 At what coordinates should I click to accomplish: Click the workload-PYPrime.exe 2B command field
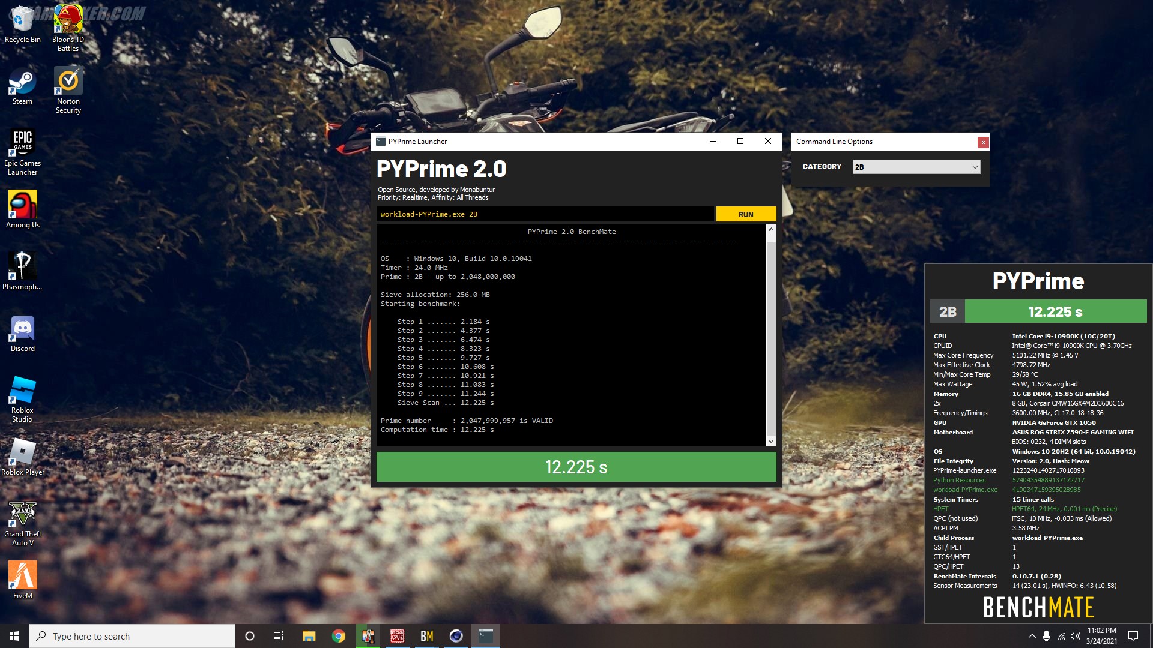tap(545, 214)
